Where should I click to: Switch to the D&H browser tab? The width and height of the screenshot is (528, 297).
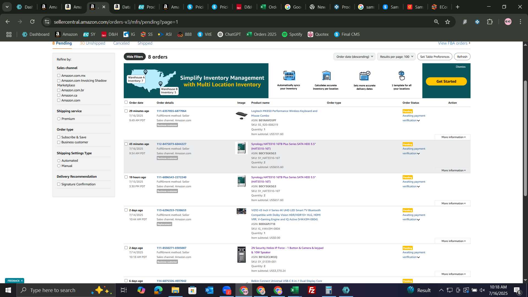[244, 7]
